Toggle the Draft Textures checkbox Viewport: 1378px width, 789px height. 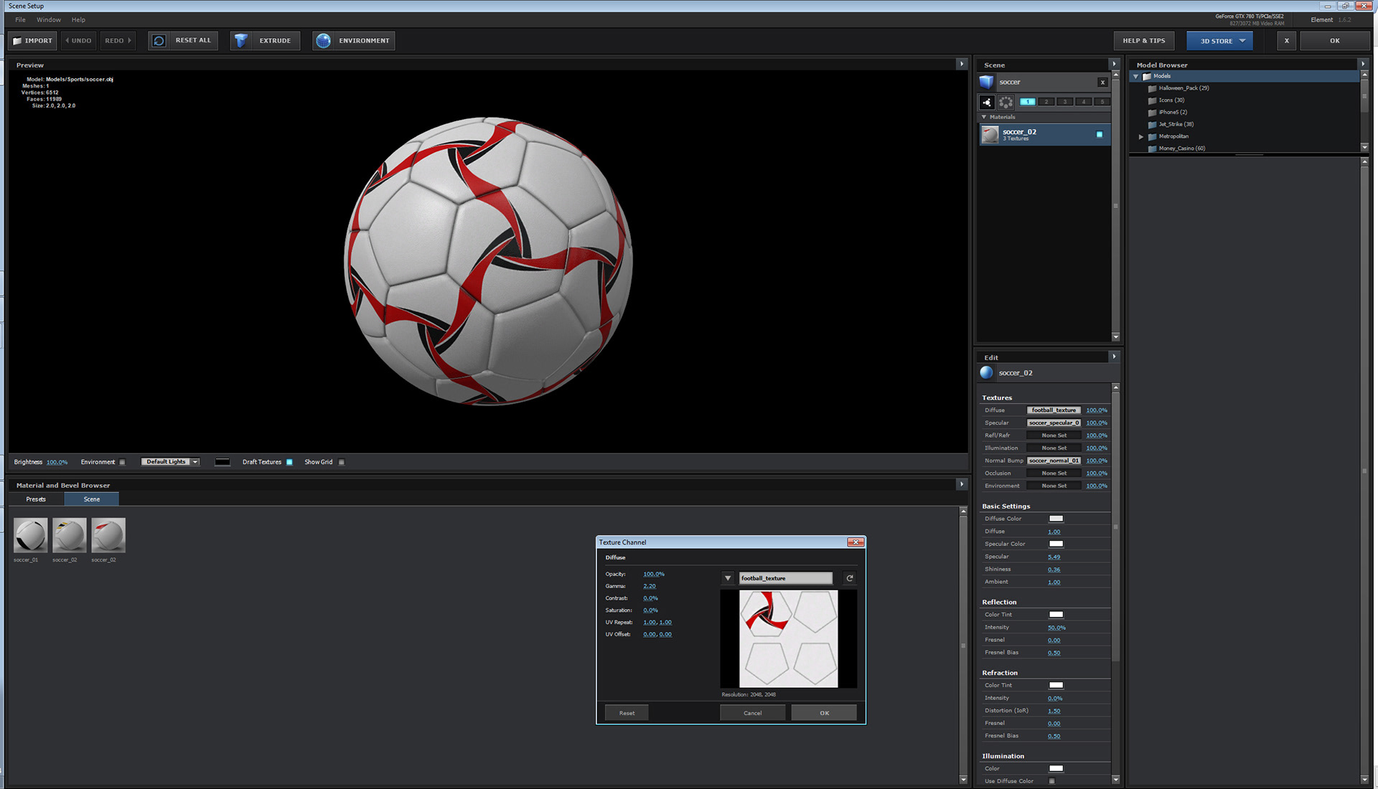point(289,462)
